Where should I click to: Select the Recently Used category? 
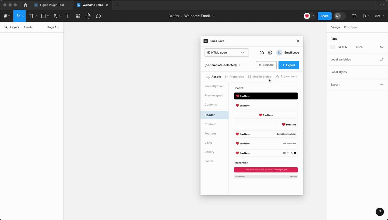click(x=214, y=86)
